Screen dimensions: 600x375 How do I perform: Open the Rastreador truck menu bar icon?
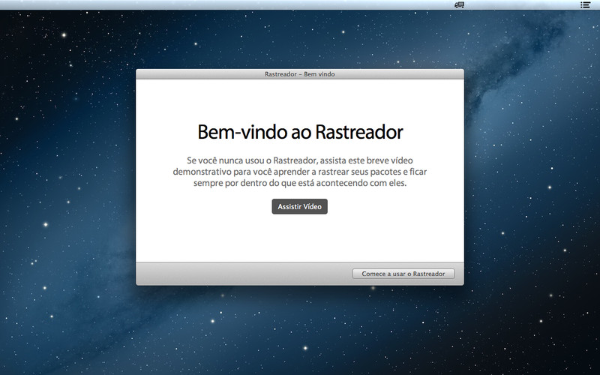[459, 4]
